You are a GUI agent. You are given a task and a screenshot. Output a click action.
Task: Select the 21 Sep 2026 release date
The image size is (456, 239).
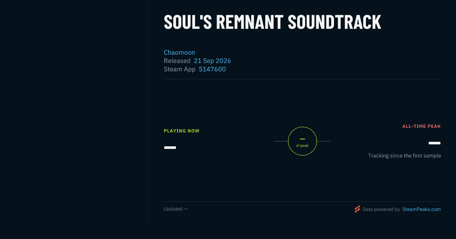[x=212, y=61]
